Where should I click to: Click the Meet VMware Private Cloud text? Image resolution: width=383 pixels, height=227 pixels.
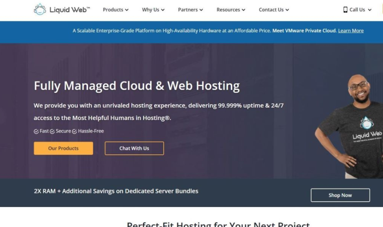click(x=304, y=31)
